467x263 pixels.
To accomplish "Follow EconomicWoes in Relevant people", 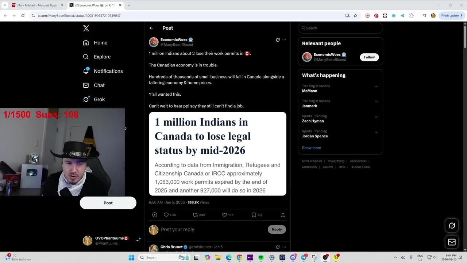I will (369, 57).
